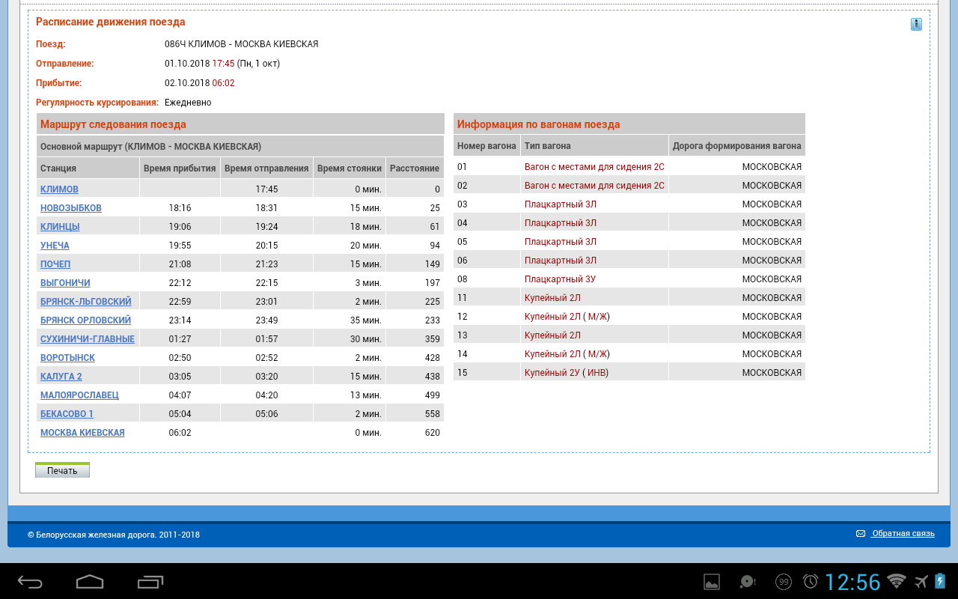Viewport: 958px width, 599px height.
Task: Tap the battery charging icon
Action: (x=941, y=581)
